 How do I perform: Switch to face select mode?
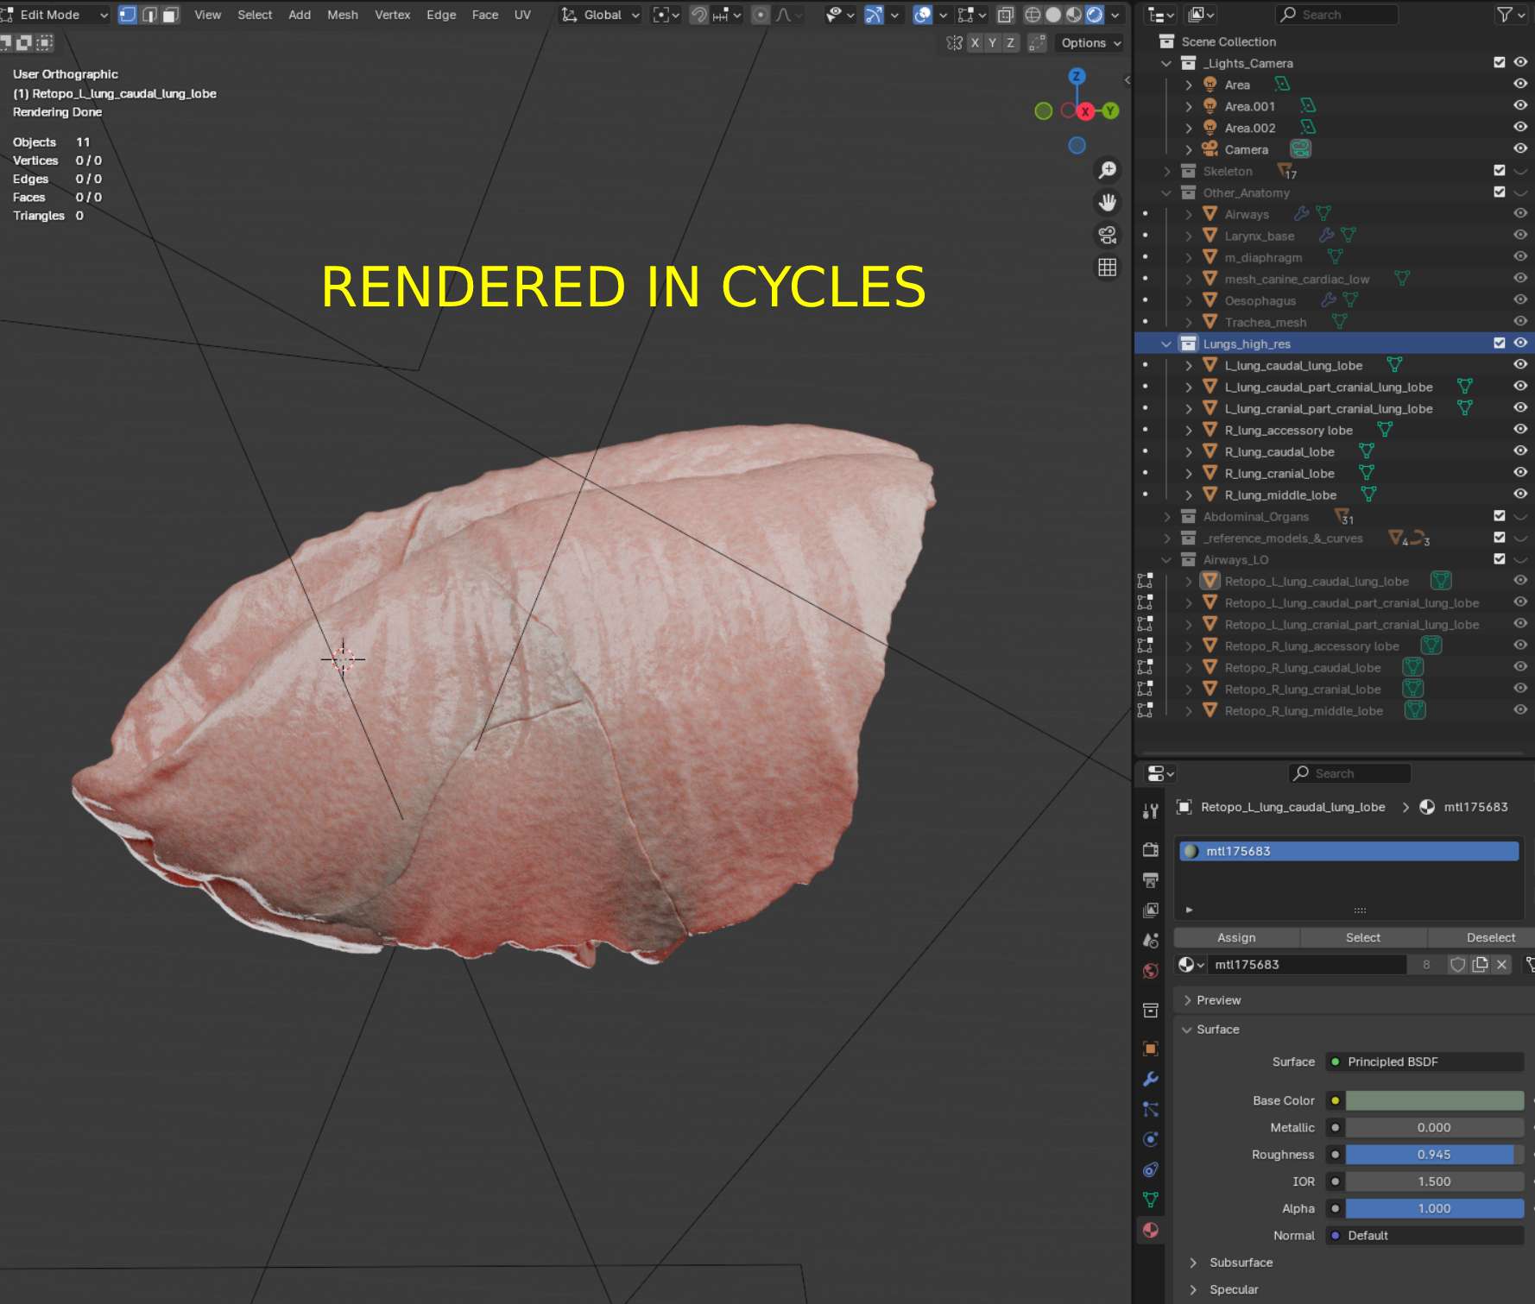[x=170, y=15]
